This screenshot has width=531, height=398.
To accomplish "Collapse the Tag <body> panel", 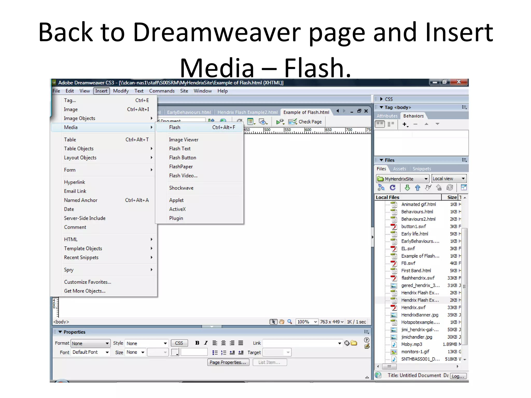I will click(381, 107).
